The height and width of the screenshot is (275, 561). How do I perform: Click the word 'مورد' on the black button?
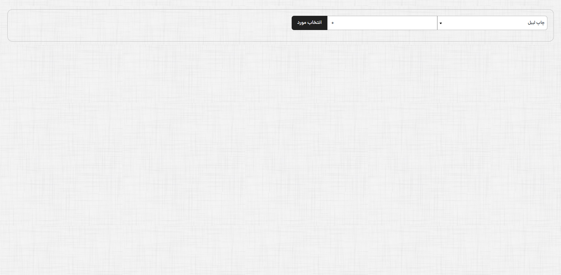302,23
